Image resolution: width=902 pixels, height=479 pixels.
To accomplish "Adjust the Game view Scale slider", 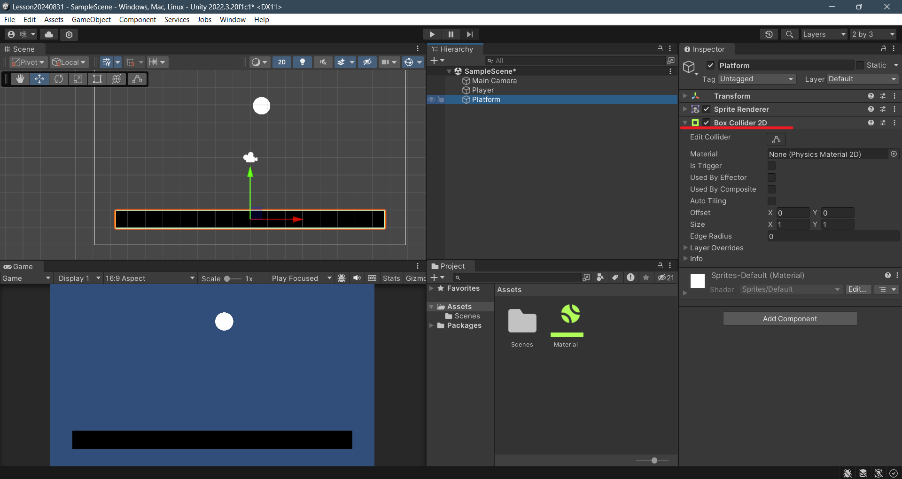I will [227, 278].
